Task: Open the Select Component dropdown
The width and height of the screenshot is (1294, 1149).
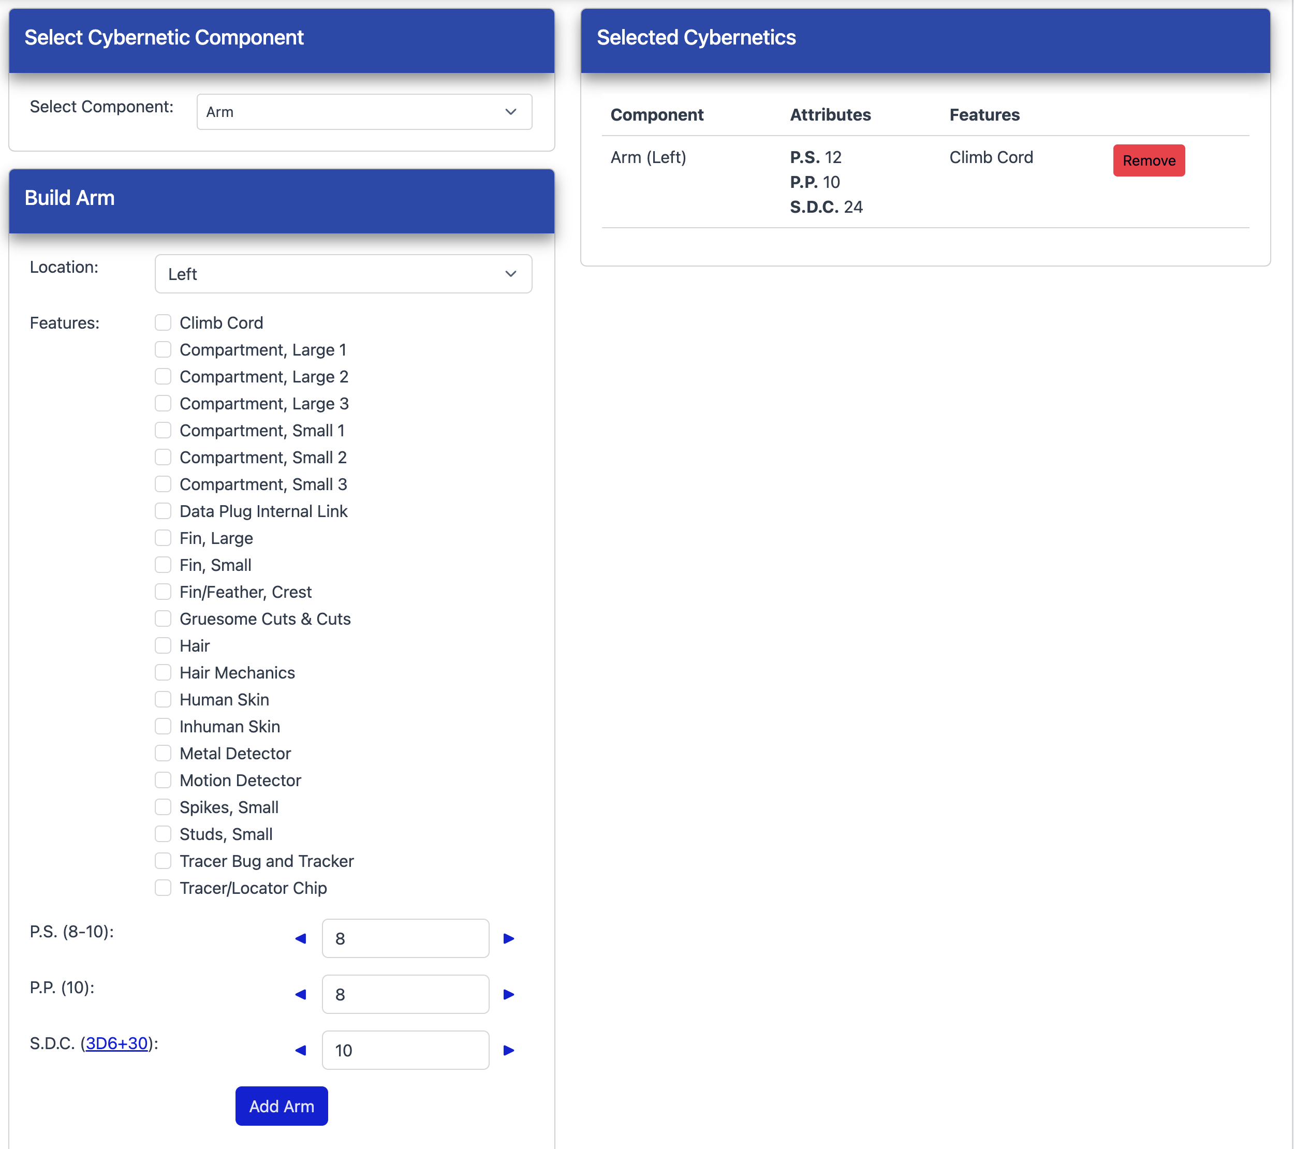Action: [364, 112]
